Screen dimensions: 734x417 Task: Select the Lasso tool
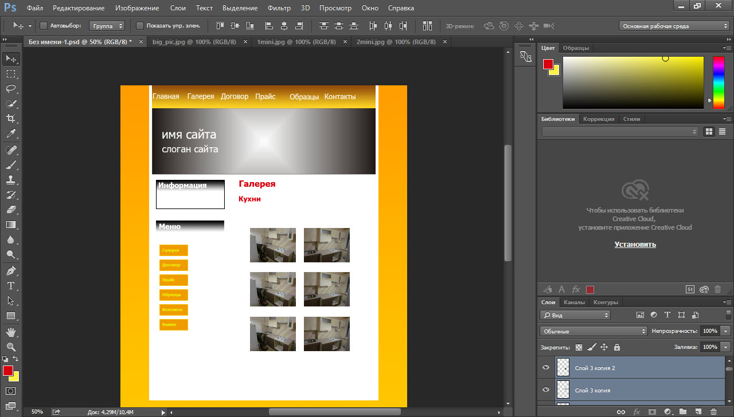[11, 89]
